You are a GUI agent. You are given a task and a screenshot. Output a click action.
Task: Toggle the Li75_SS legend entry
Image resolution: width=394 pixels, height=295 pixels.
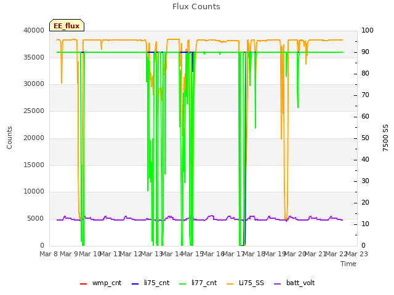pyautogui.click(x=245, y=283)
